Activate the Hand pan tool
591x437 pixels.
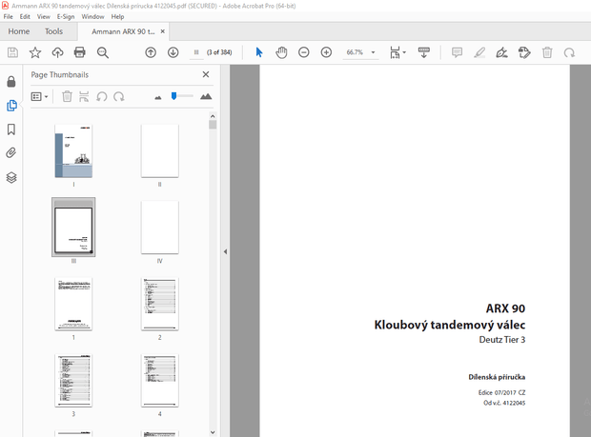pos(281,52)
